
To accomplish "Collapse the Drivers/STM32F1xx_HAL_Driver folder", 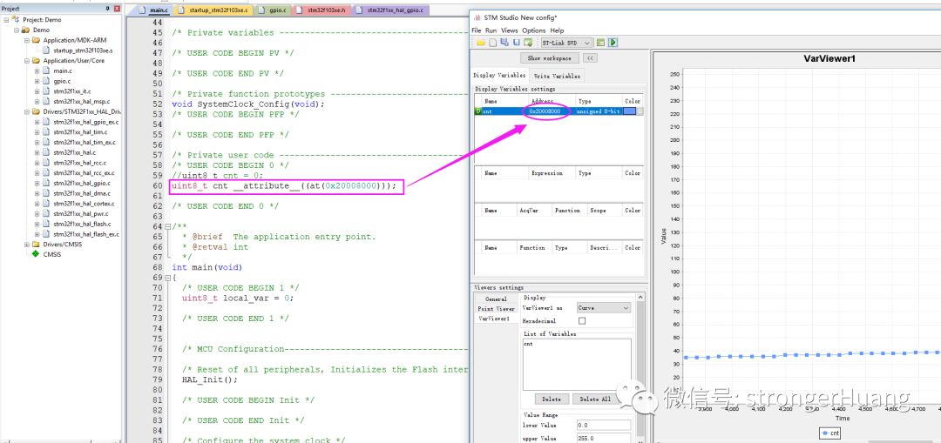I will [x=27, y=111].
